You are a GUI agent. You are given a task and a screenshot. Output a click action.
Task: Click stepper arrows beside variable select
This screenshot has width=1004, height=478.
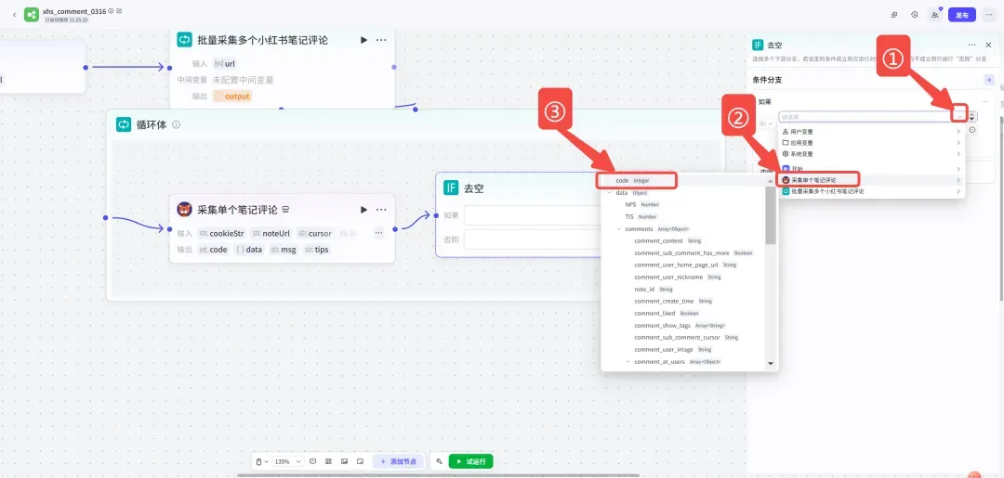[972, 116]
